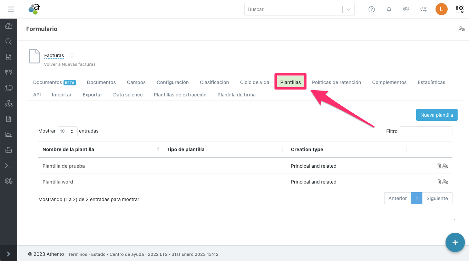This screenshot has width=469, height=261.
Task: Click the floating blue plus button
Action: 455,242
